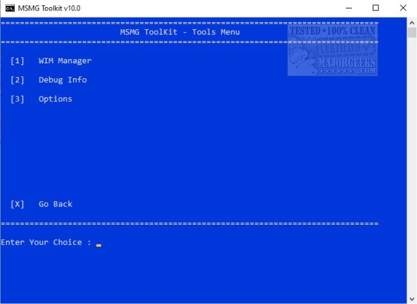This screenshot has width=417, height=304.
Task: Click the [X] option key
Action: tap(18, 204)
